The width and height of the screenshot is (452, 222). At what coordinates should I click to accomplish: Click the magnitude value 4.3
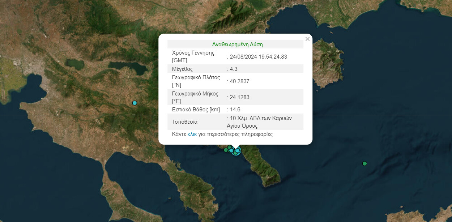pyautogui.click(x=234, y=69)
